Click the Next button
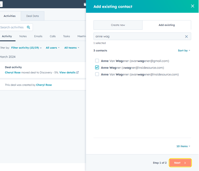199x171 pixels. [180, 163]
